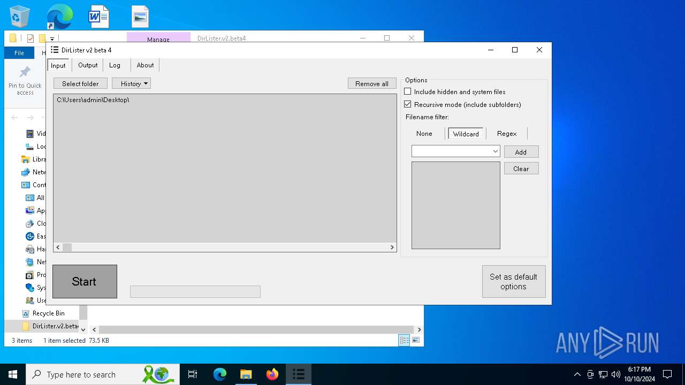Click the DirLister taskbar icon
This screenshot has width=685, height=385.
tap(299, 374)
